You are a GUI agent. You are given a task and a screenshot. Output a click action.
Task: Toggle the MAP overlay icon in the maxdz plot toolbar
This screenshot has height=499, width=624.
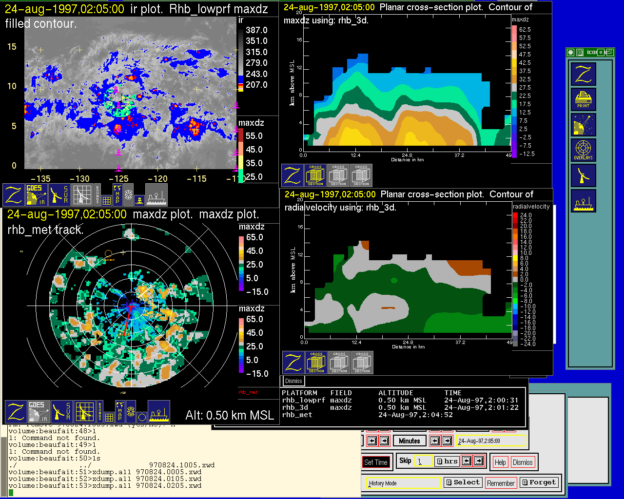click(119, 411)
